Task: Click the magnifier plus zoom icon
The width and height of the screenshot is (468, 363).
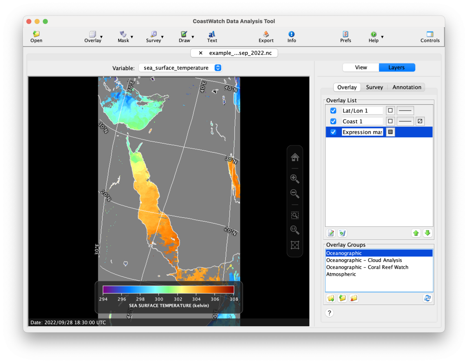Action: [295, 178]
